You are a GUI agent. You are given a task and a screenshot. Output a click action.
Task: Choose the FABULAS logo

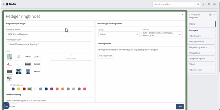point(37,64)
